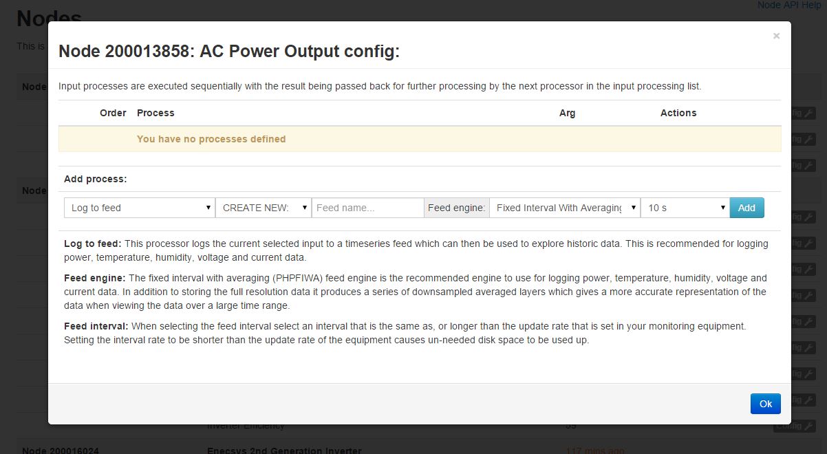Close the config dialog with the × button
Screen dimensions: 827x454
[776, 36]
